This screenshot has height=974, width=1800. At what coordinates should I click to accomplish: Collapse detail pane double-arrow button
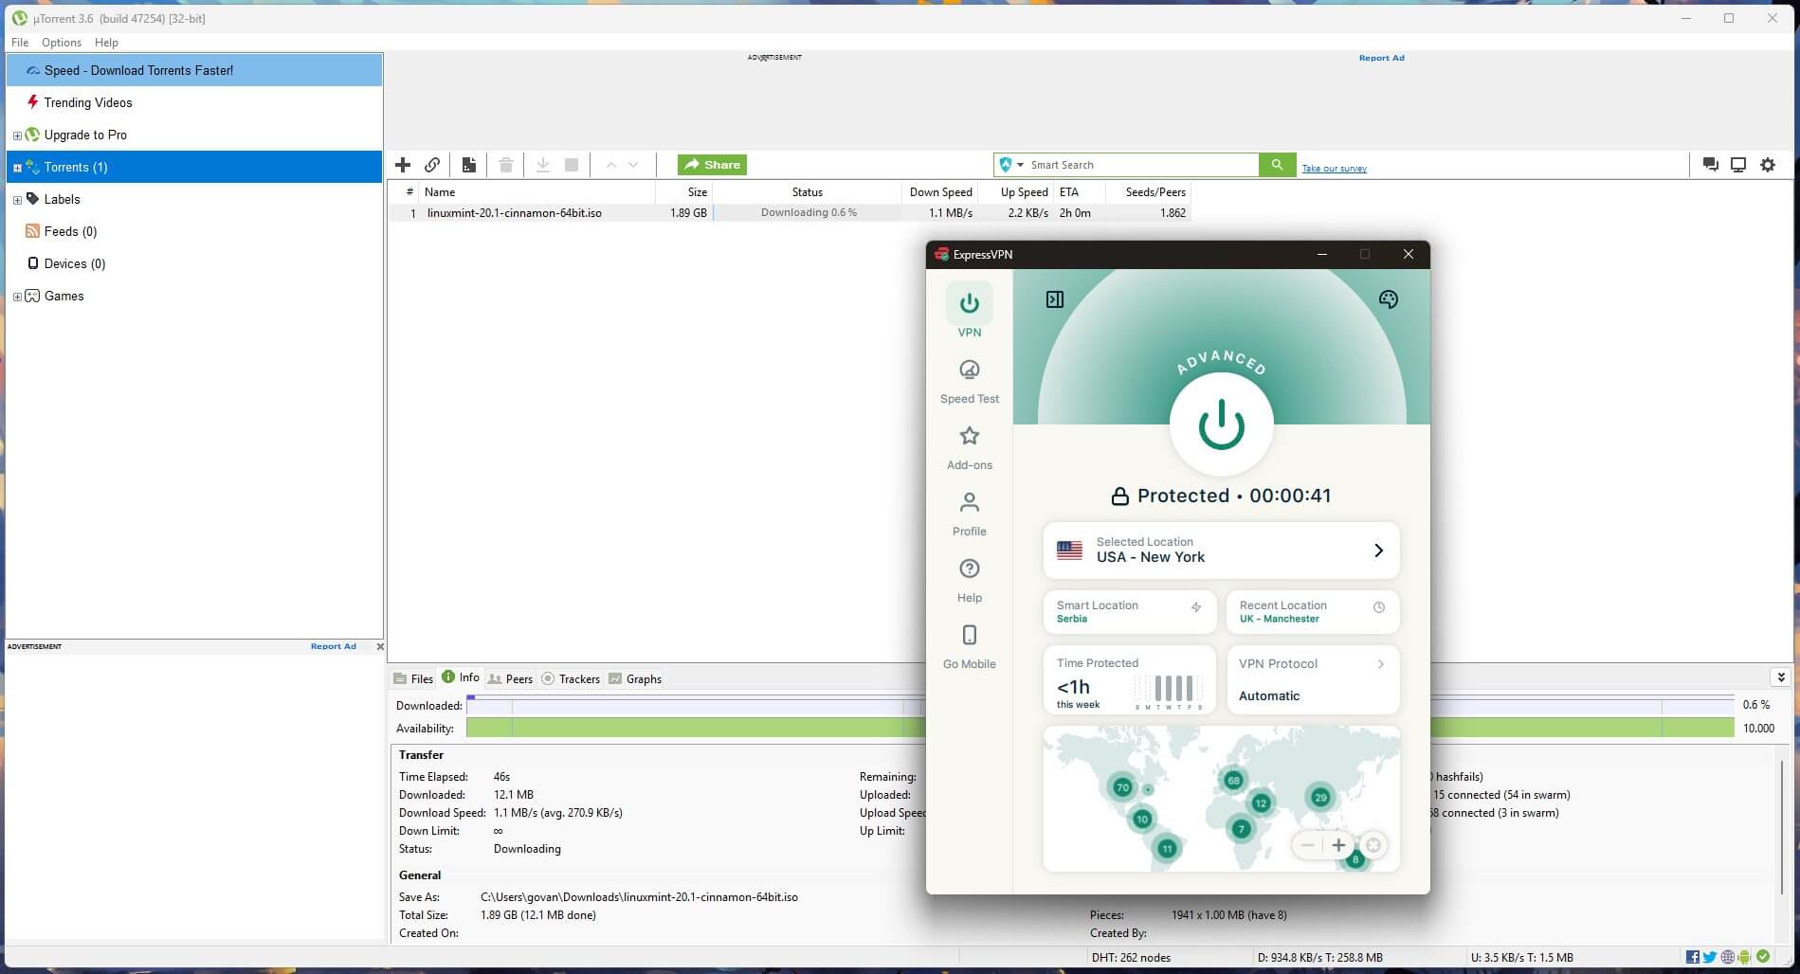tap(1781, 677)
